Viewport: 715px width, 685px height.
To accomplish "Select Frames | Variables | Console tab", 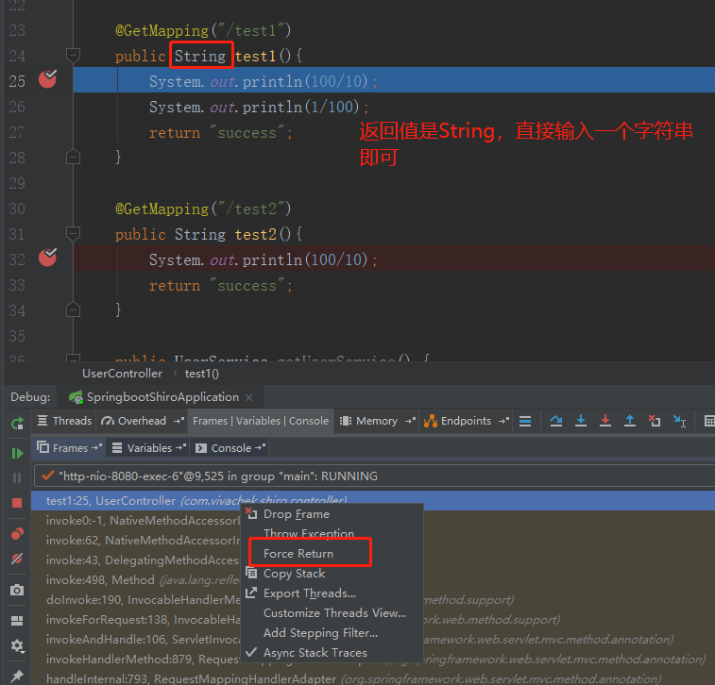I will pyautogui.click(x=261, y=421).
